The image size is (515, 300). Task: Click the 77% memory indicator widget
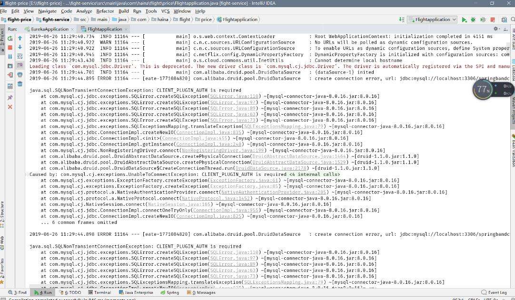point(483,89)
